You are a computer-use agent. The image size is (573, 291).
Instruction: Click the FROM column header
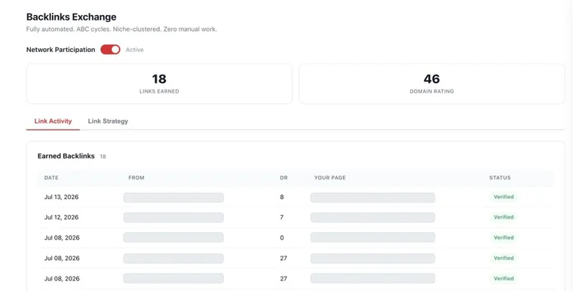[136, 178]
